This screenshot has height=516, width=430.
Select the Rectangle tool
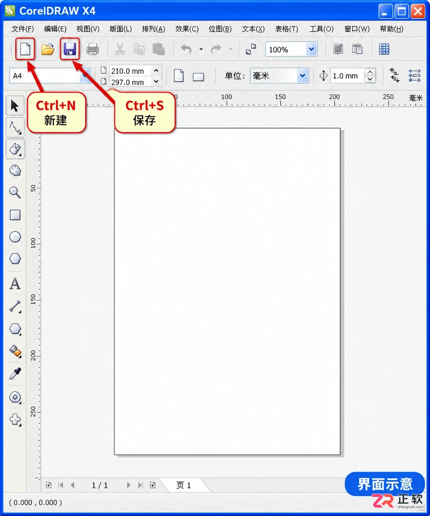15,215
